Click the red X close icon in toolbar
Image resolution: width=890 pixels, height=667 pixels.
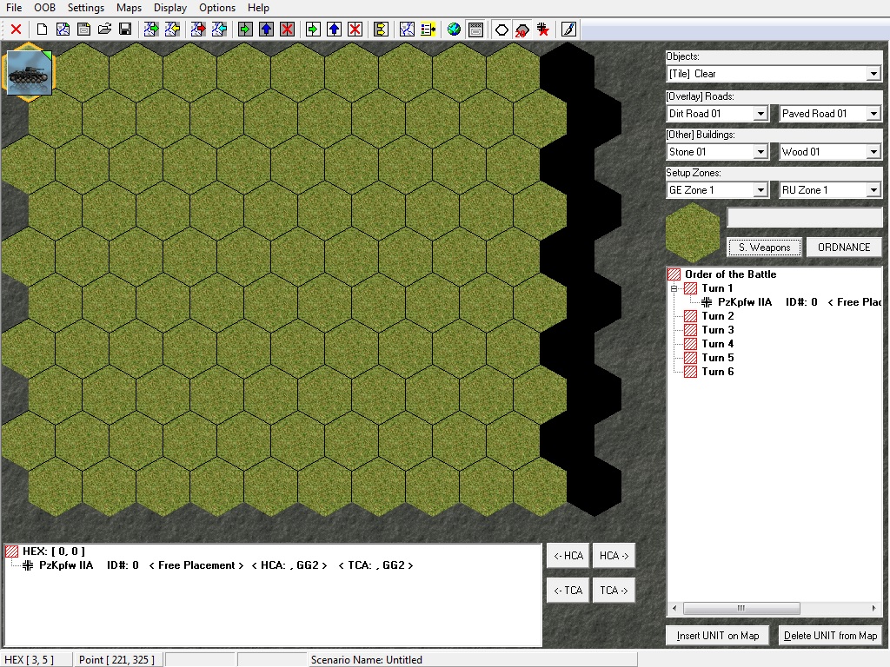pos(16,29)
